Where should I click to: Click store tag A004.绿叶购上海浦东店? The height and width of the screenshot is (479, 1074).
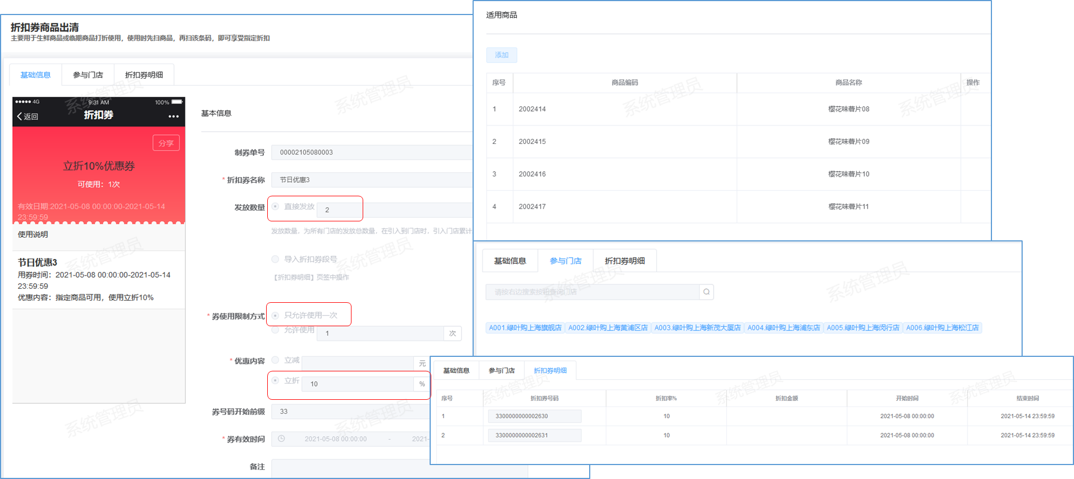point(784,328)
